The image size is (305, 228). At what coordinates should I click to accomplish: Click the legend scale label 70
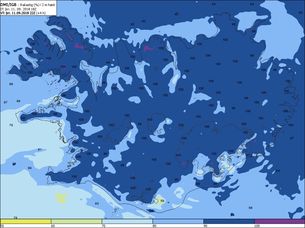click(104, 226)
